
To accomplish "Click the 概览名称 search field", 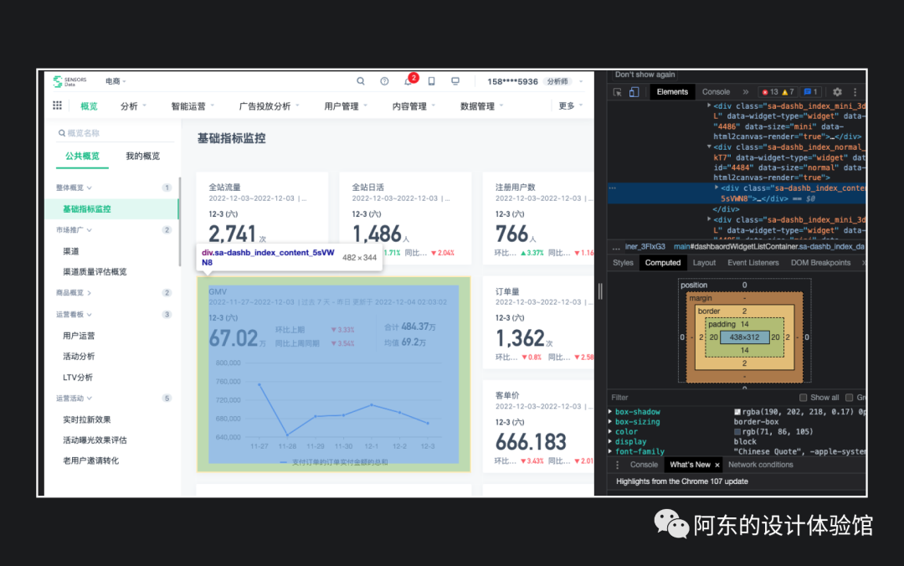I will tap(115, 133).
